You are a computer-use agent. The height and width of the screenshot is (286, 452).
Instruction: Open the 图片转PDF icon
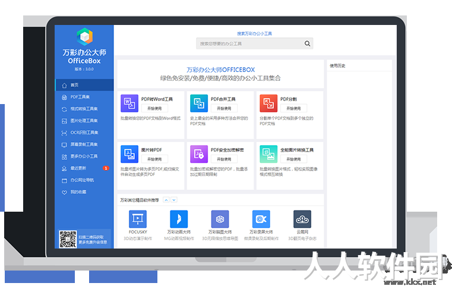(129, 154)
